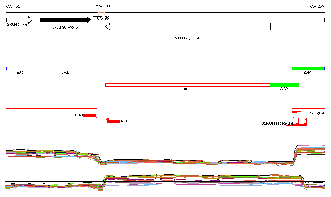
Task: Select the red D260 downshift bar
Action: pyautogui.click(x=90, y=115)
